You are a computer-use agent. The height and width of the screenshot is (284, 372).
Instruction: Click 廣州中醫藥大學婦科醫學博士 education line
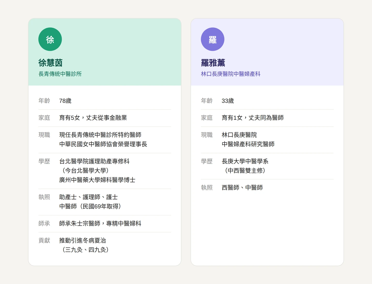97,180
